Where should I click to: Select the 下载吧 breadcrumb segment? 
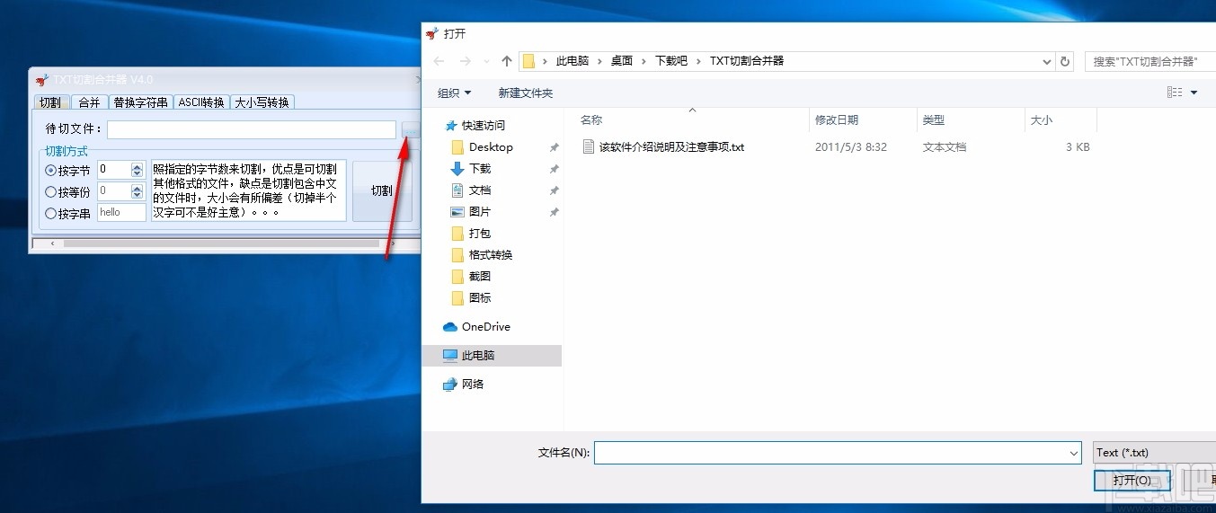coord(670,61)
